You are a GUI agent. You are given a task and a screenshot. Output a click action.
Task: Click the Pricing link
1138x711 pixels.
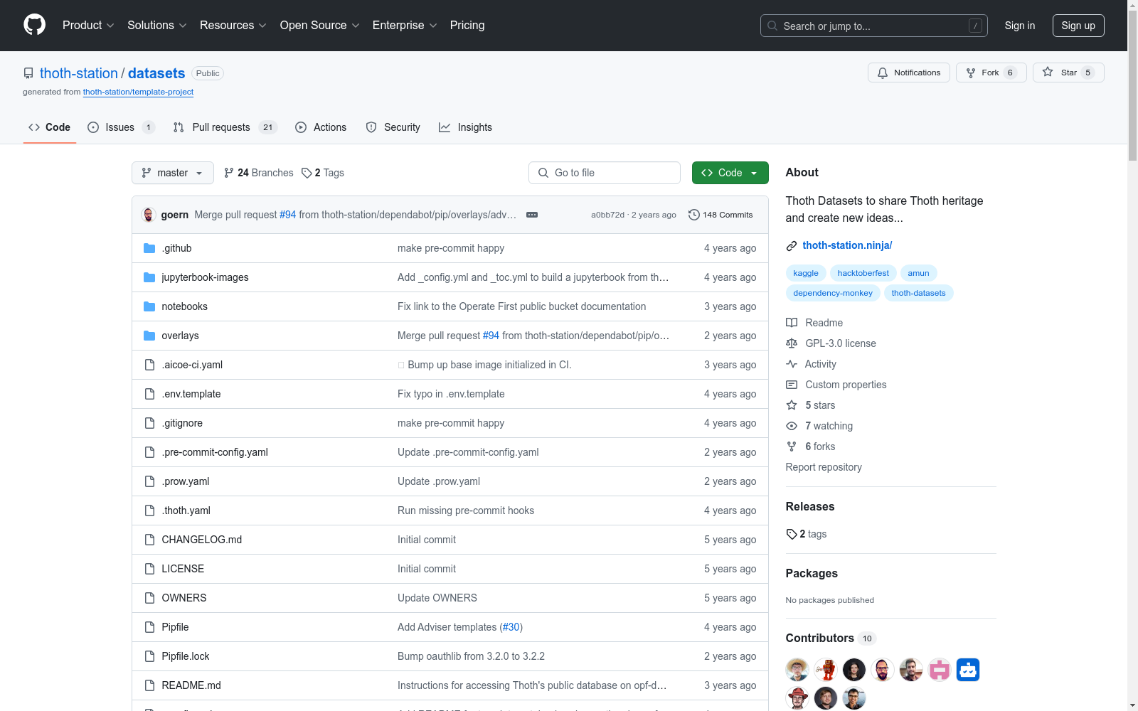pos(467,26)
